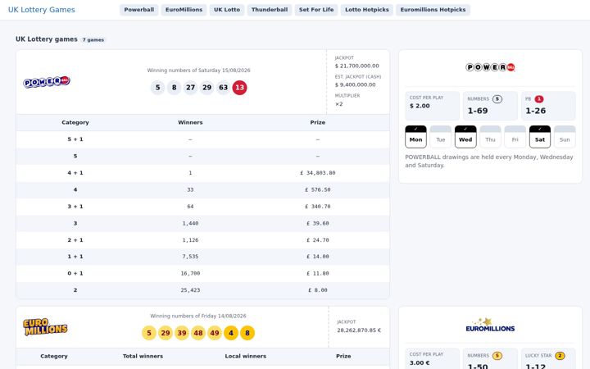Open the EuroMillions navigation tab

coord(184,10)
